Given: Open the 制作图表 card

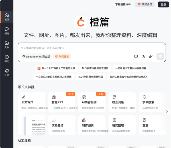Looking at the screenshot, I should tap(92, 125).
